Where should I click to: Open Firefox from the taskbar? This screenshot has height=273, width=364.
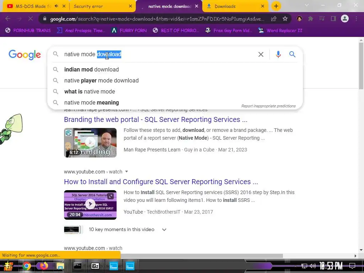pos(43,266)
